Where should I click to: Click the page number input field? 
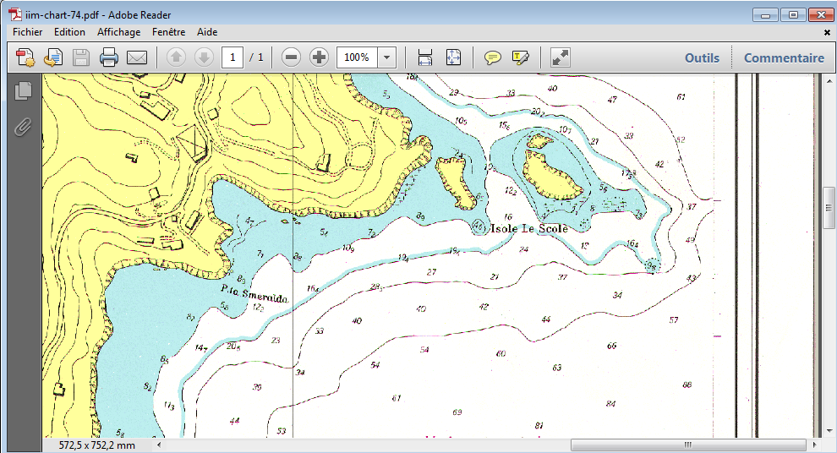click(232, 57)
